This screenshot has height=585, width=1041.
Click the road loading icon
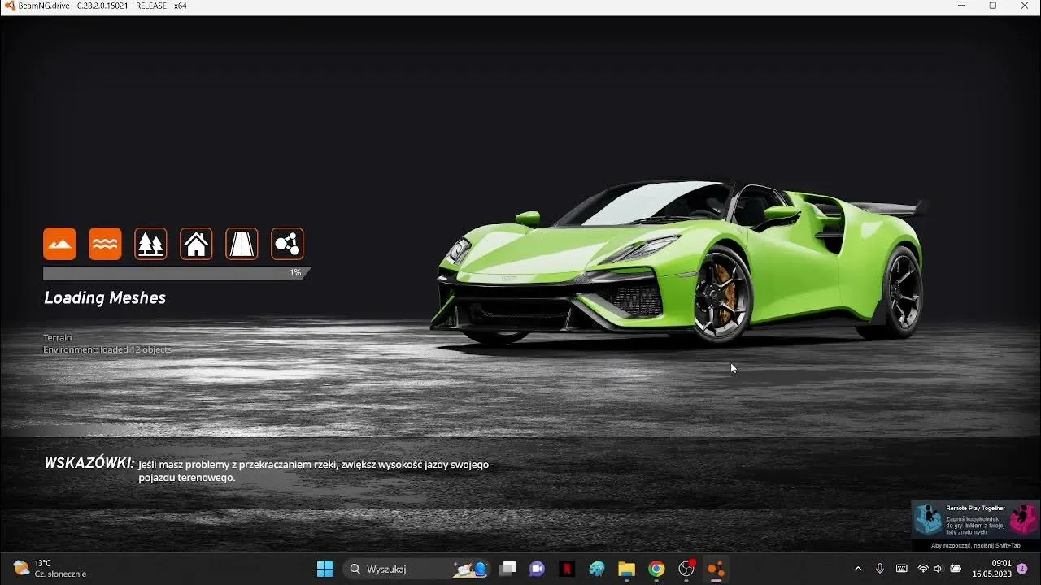click(242, 244)
